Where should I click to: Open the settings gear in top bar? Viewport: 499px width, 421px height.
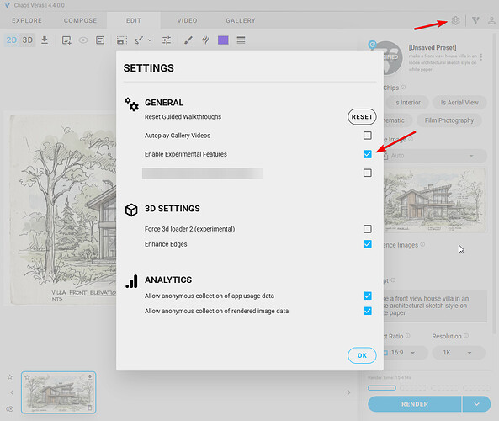[x=455, y=20]
